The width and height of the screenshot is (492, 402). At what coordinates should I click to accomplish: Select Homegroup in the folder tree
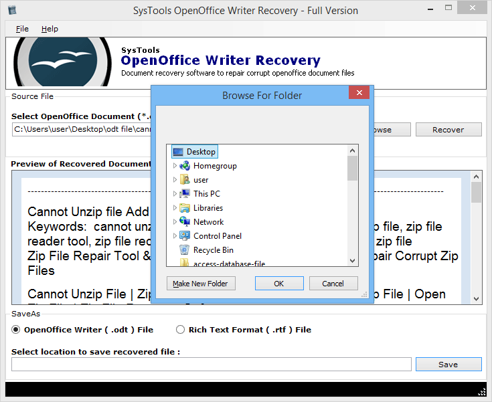tap(215, 166)
